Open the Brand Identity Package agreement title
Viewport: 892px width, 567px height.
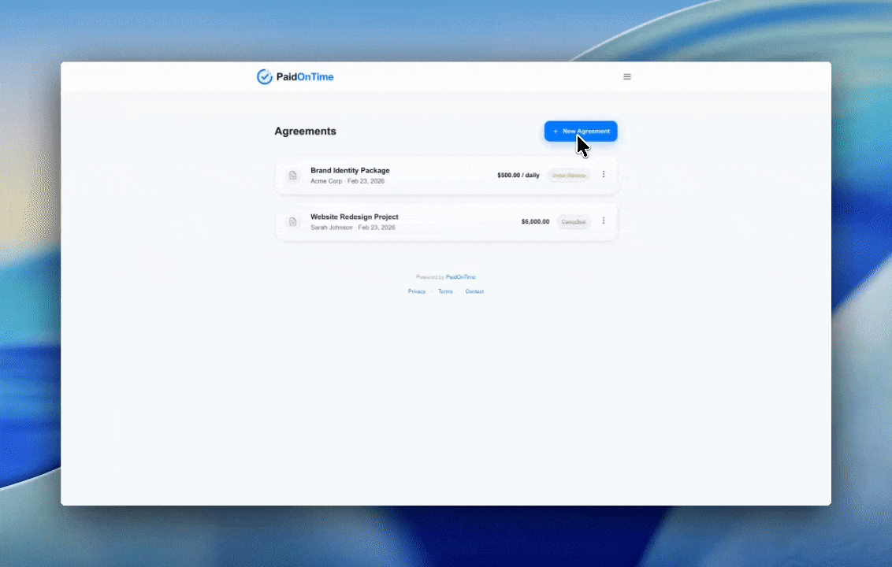click(x=350, y=171)
